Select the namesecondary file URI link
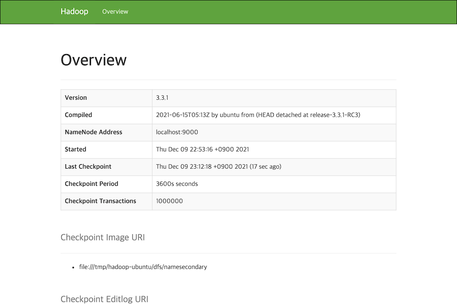Viewport: 457px width, 304px height. (143, 267)
